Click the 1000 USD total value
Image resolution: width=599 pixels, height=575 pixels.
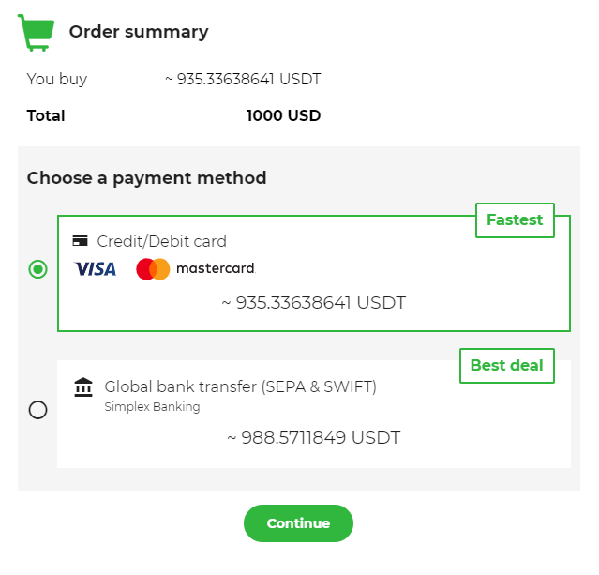pyautogui.click(x=283, y=116)
